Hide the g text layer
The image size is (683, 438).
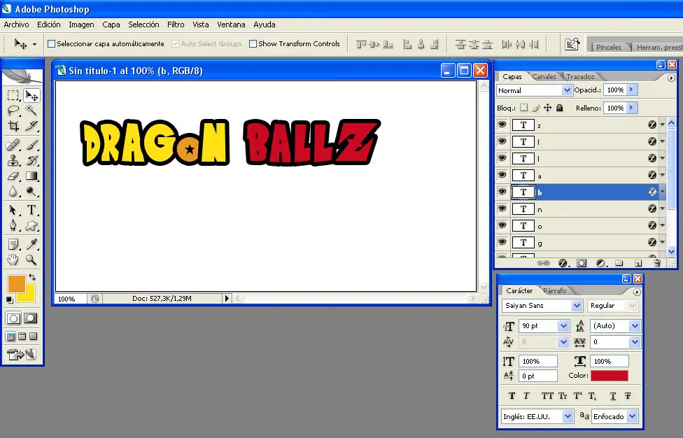tap(502, 242)
